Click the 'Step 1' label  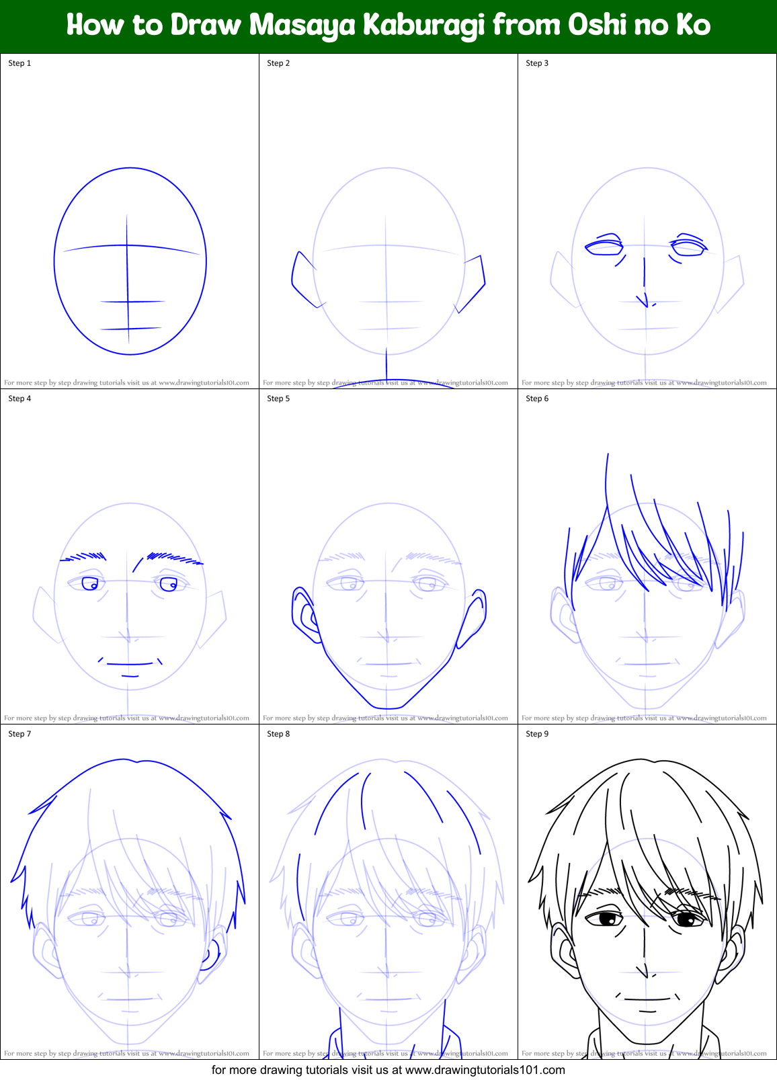click(x=19, y=63)
